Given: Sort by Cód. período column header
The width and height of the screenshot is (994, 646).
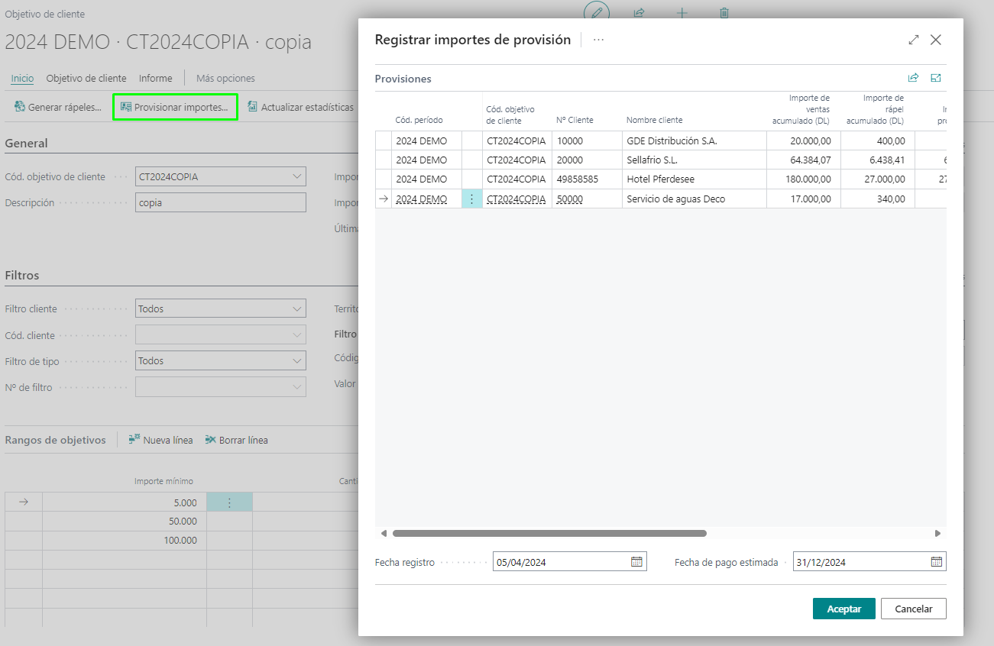Looking at the screenshot, I should pyautogui.click(x=419, y=120).
